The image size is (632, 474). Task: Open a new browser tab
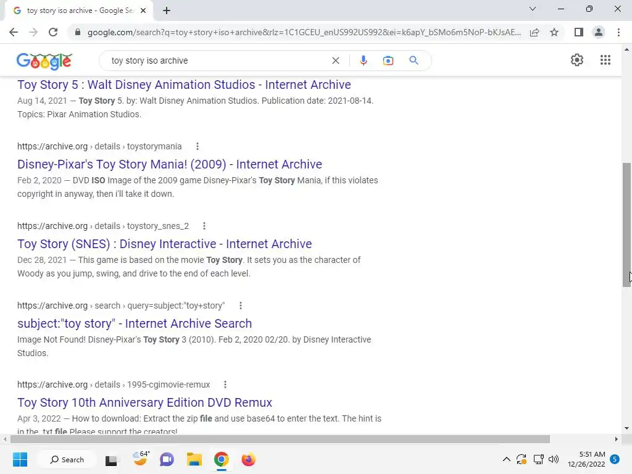coord(167,10)
